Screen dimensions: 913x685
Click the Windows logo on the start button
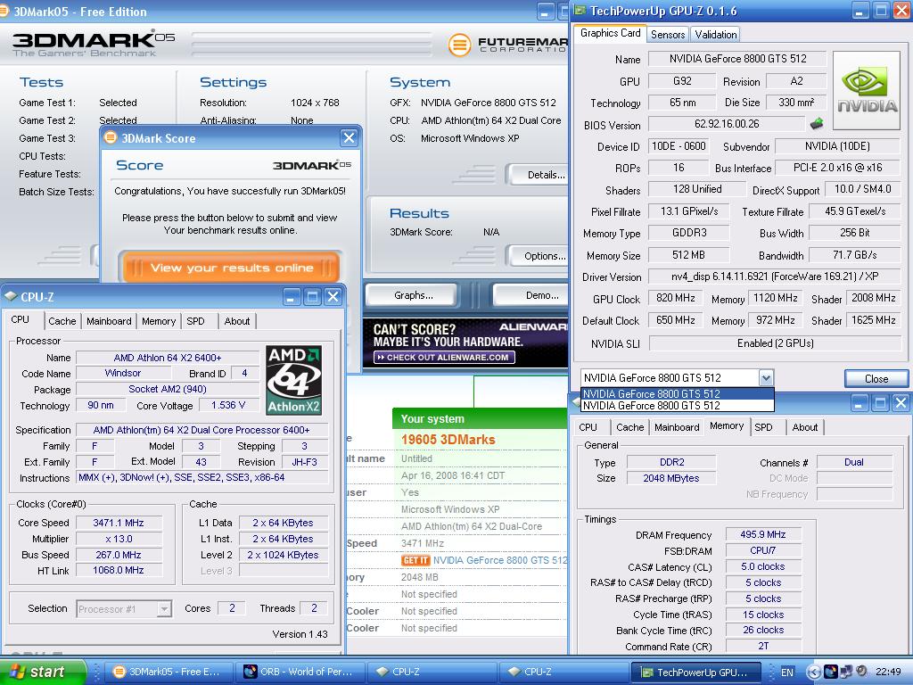(x=16, y=672)
